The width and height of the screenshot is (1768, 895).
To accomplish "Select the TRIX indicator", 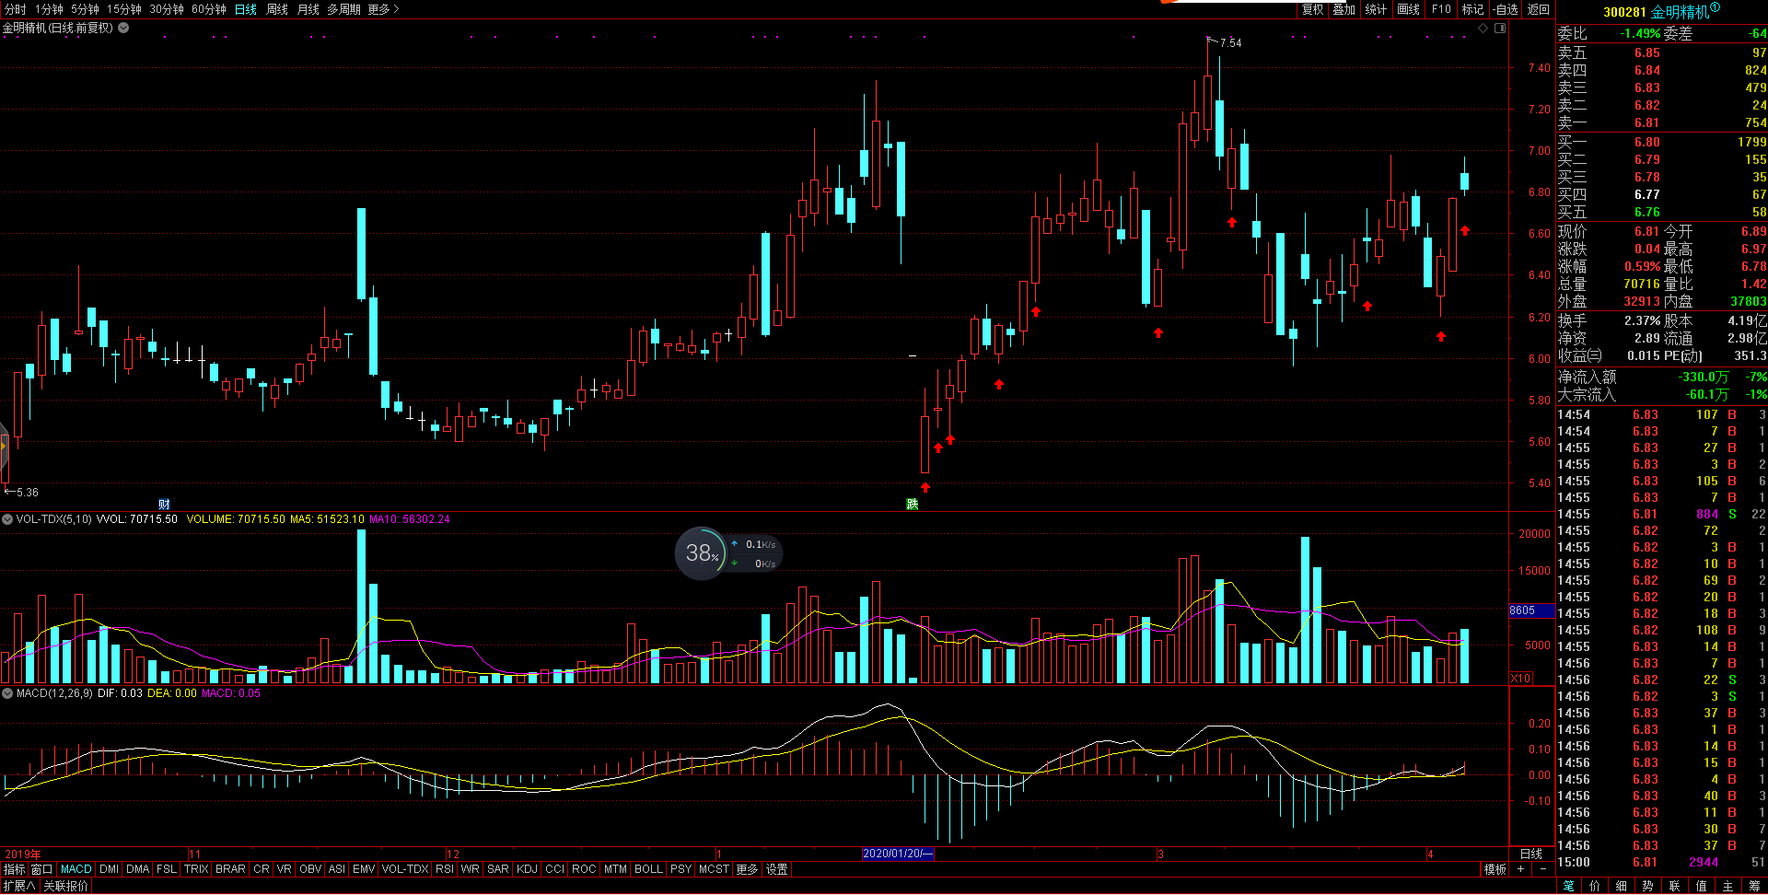I will click(195, 869).
